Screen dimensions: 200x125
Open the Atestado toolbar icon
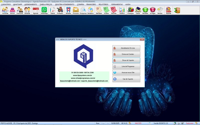[99, 10]
